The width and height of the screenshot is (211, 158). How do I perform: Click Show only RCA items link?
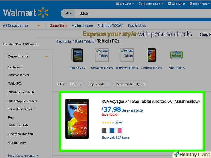point(115,137)
